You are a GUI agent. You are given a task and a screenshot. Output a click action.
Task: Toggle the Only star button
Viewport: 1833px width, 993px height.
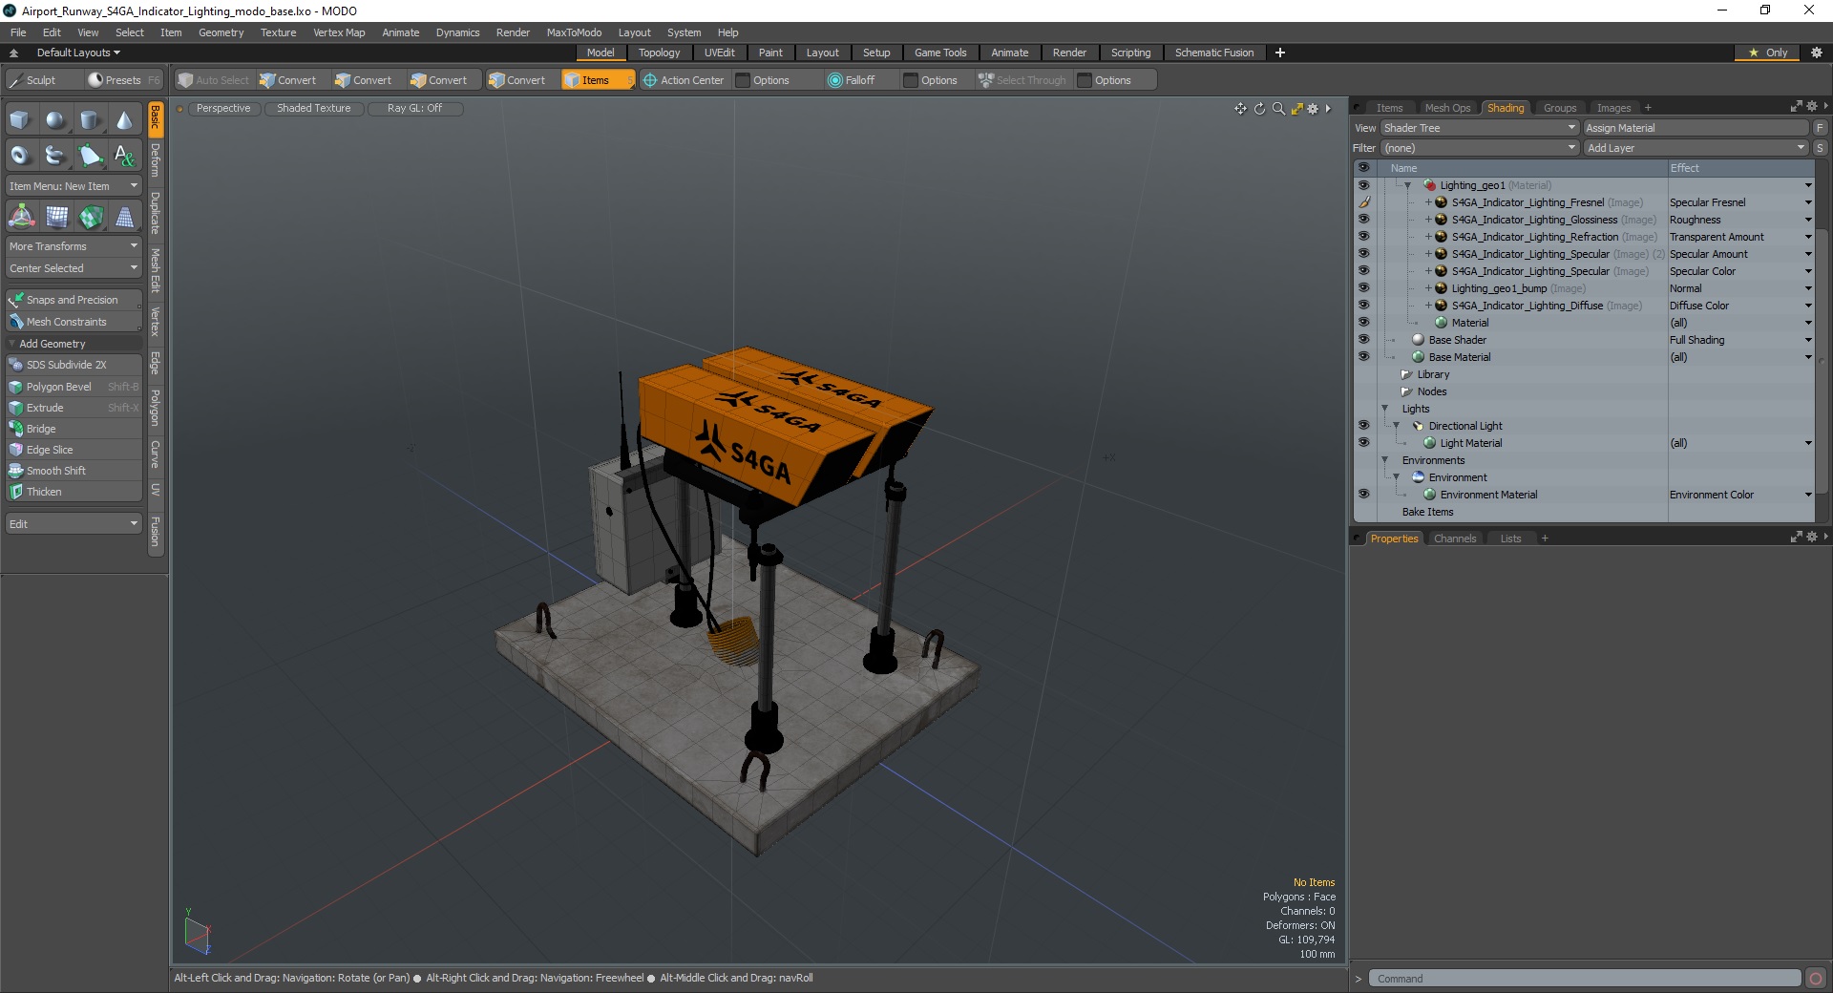pyautogui.click(x=1768, y=53)
